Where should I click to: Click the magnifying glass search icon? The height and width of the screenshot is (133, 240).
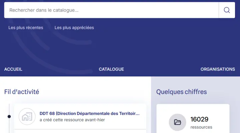tap(227, 10)
